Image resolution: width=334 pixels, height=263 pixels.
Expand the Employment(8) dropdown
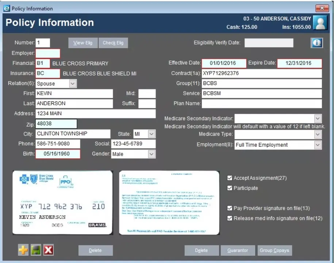pyautogui.click(x=317, y=145)
